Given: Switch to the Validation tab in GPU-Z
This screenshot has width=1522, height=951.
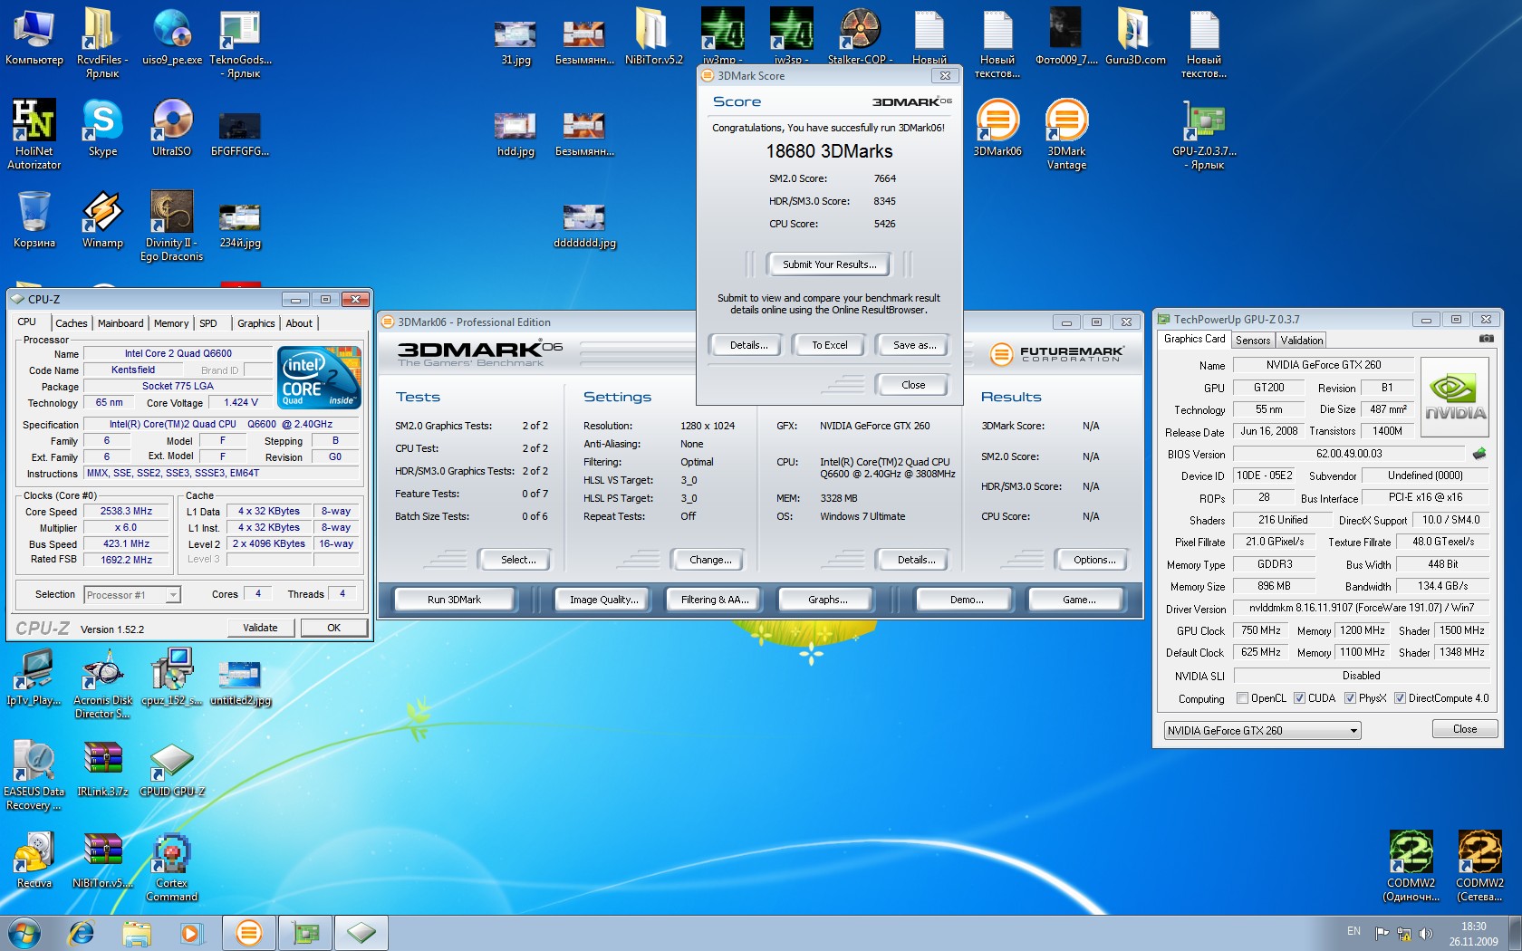Looking at the screenshot, I should 1302,341.
